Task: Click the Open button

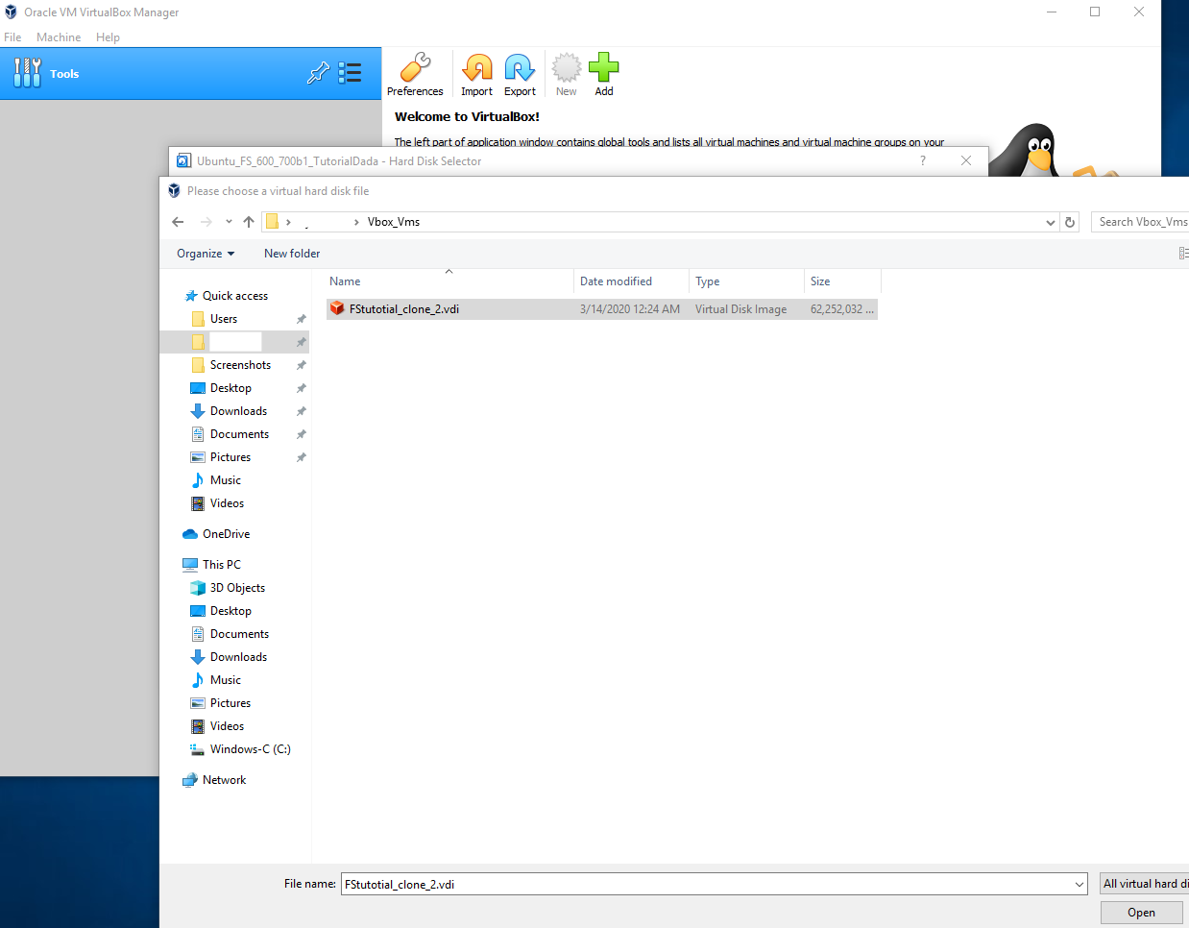Action: coord(1141,913)
